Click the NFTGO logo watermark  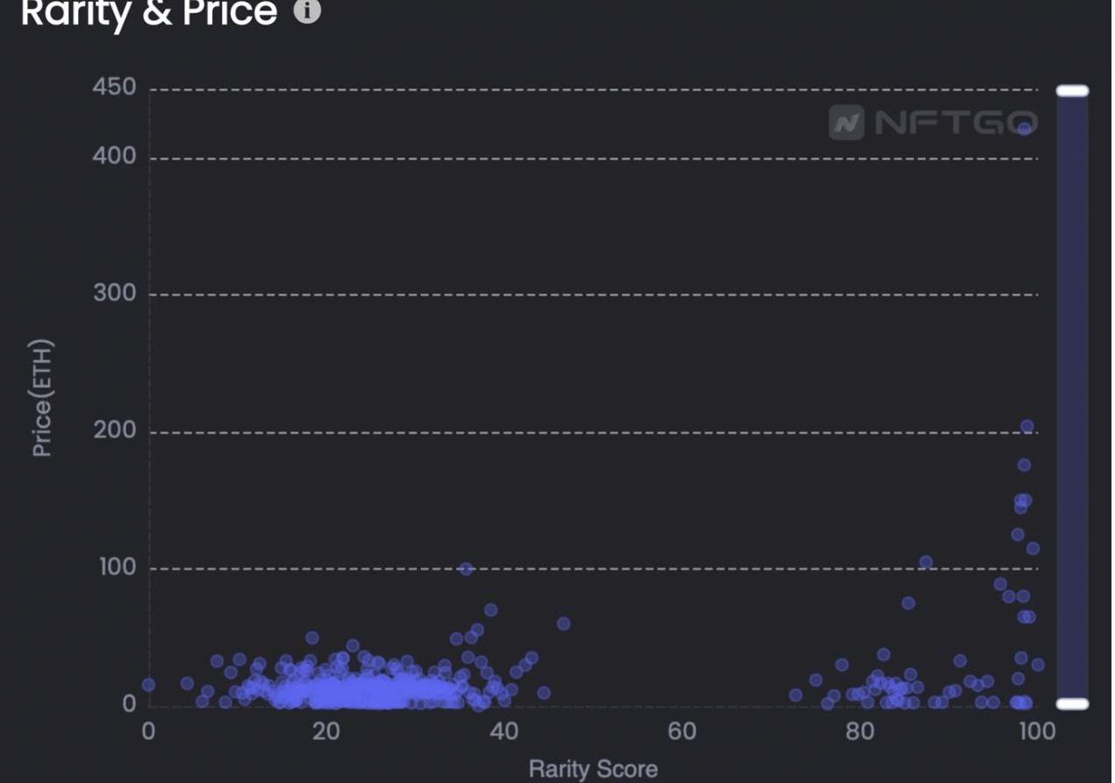point(933,123)
